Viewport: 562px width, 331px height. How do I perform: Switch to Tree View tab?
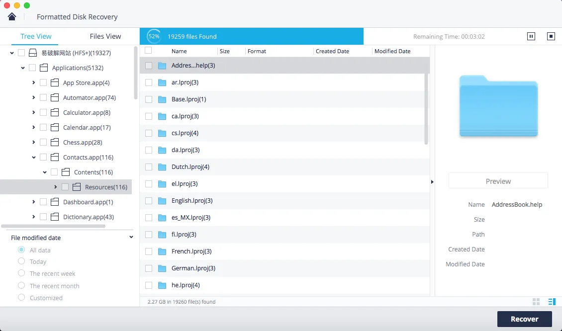tap(36, 36)
